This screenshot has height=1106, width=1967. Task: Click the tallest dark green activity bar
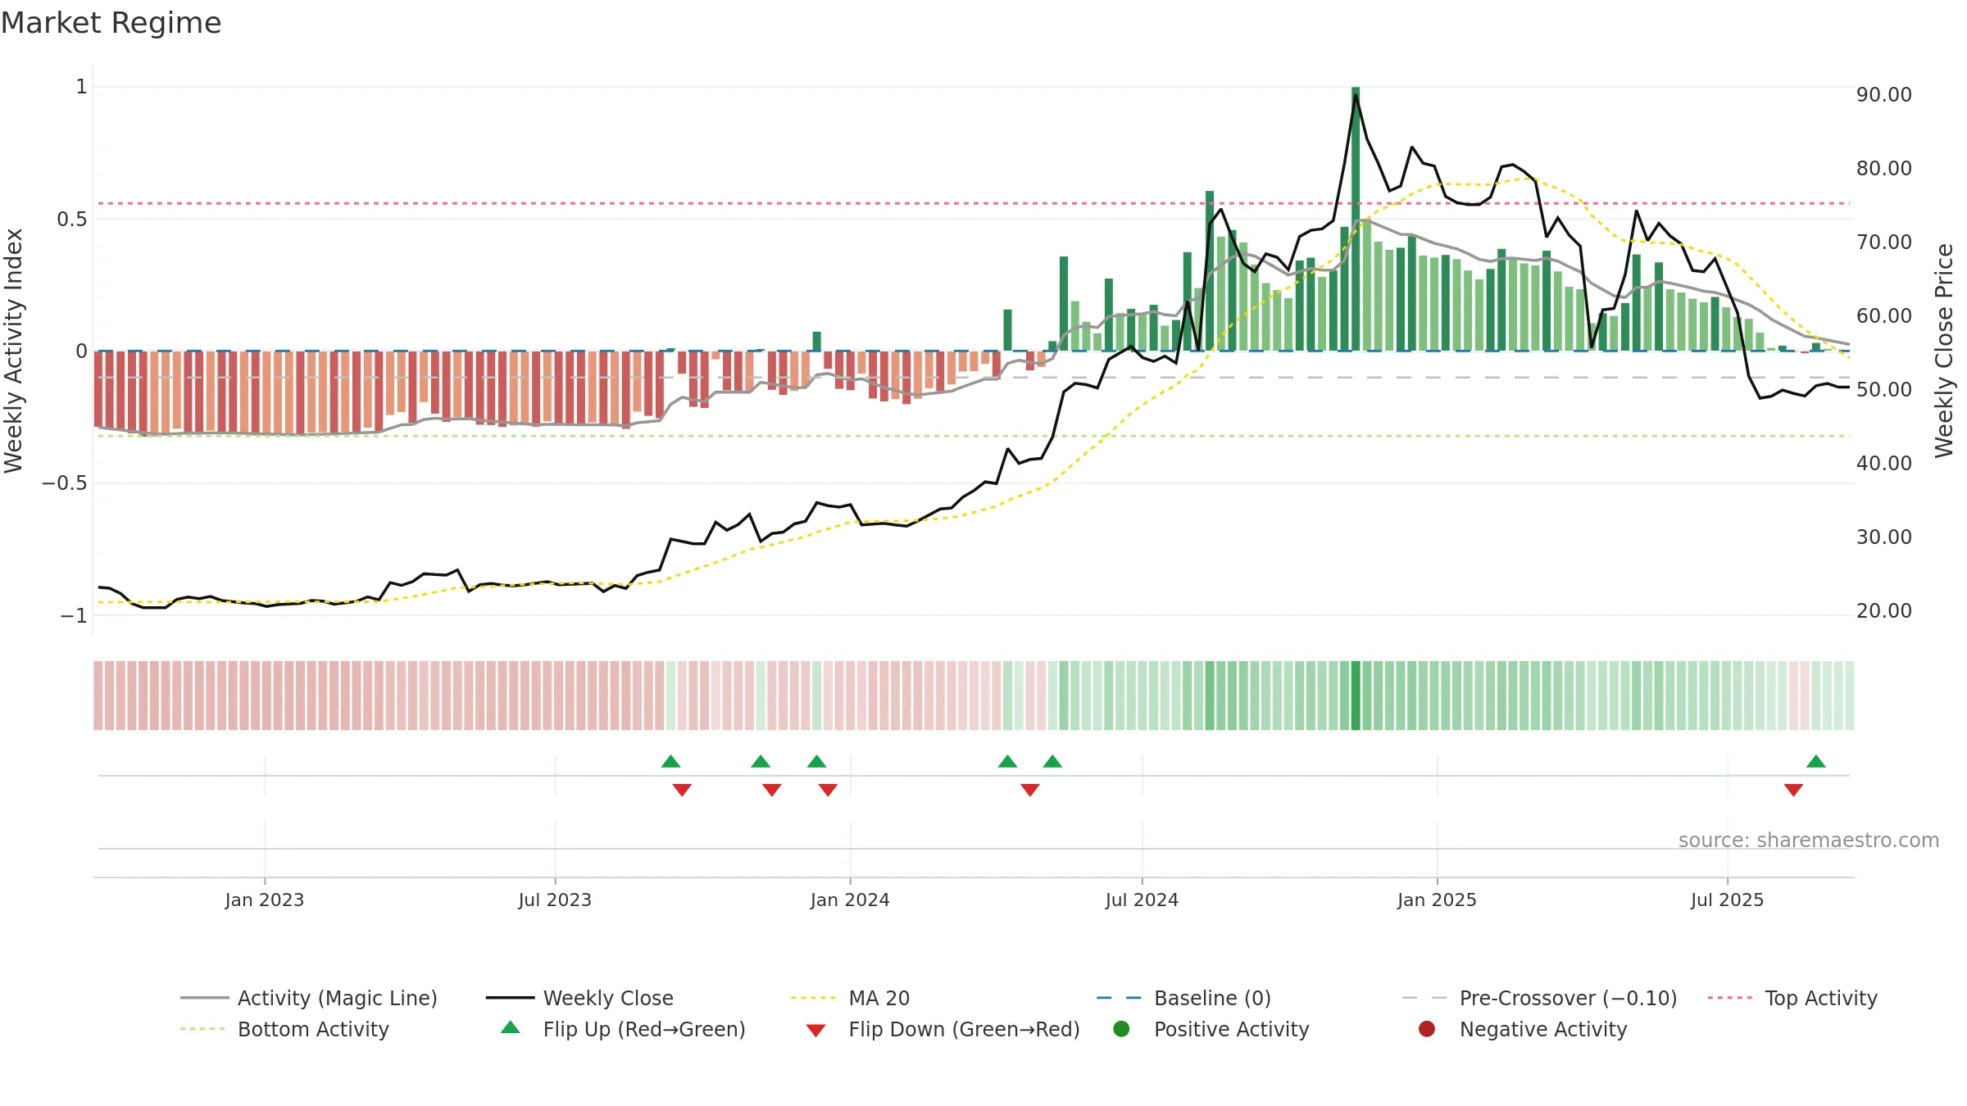pos(1356,219)
